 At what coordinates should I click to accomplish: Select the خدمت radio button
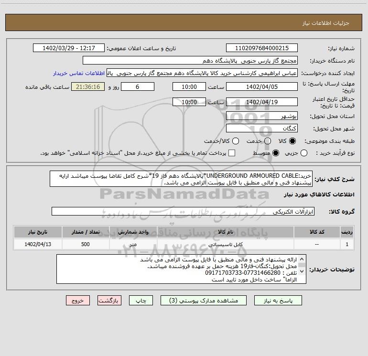(268, 141)
